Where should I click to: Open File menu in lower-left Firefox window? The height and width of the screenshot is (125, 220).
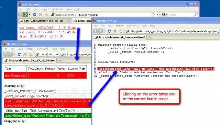pos(5,49)
